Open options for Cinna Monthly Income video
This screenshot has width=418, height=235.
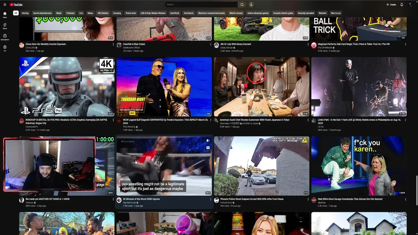click(x=113, y=44)
